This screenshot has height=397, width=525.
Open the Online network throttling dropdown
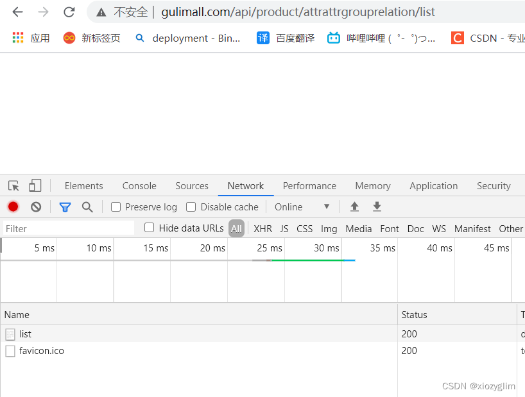(300, 207)
